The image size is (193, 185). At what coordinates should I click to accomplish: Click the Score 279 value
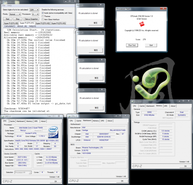point(144,40)
